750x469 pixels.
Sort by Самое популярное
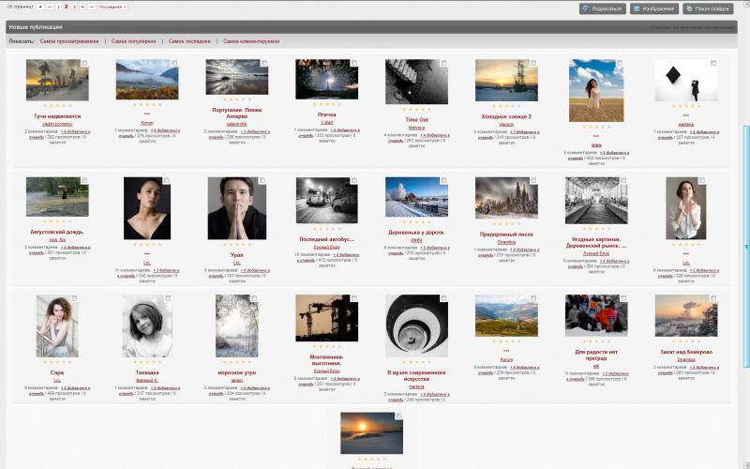pyautogui.click(x=133, y=41)
